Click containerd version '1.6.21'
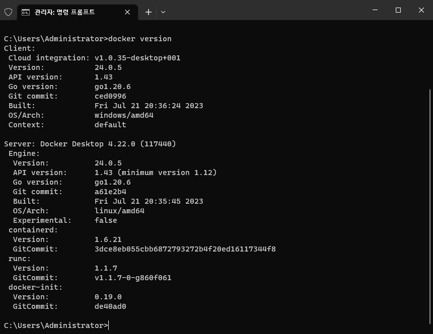 (x=108, y=239)
